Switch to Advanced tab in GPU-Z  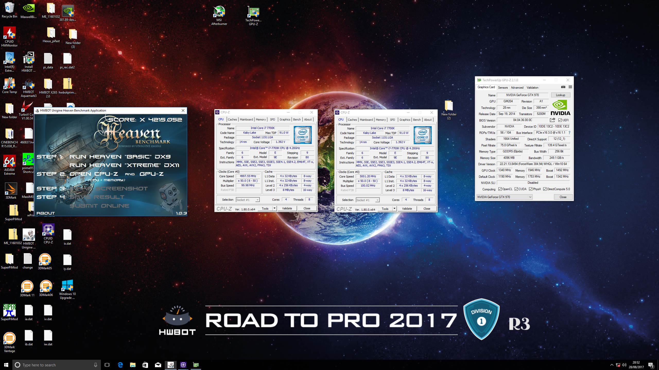pos(517,88)
